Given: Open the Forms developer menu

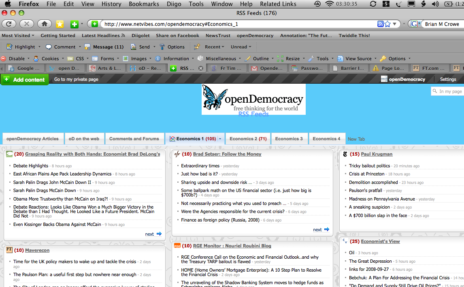Looking at the screenshot, I should (x=103, y=59).
